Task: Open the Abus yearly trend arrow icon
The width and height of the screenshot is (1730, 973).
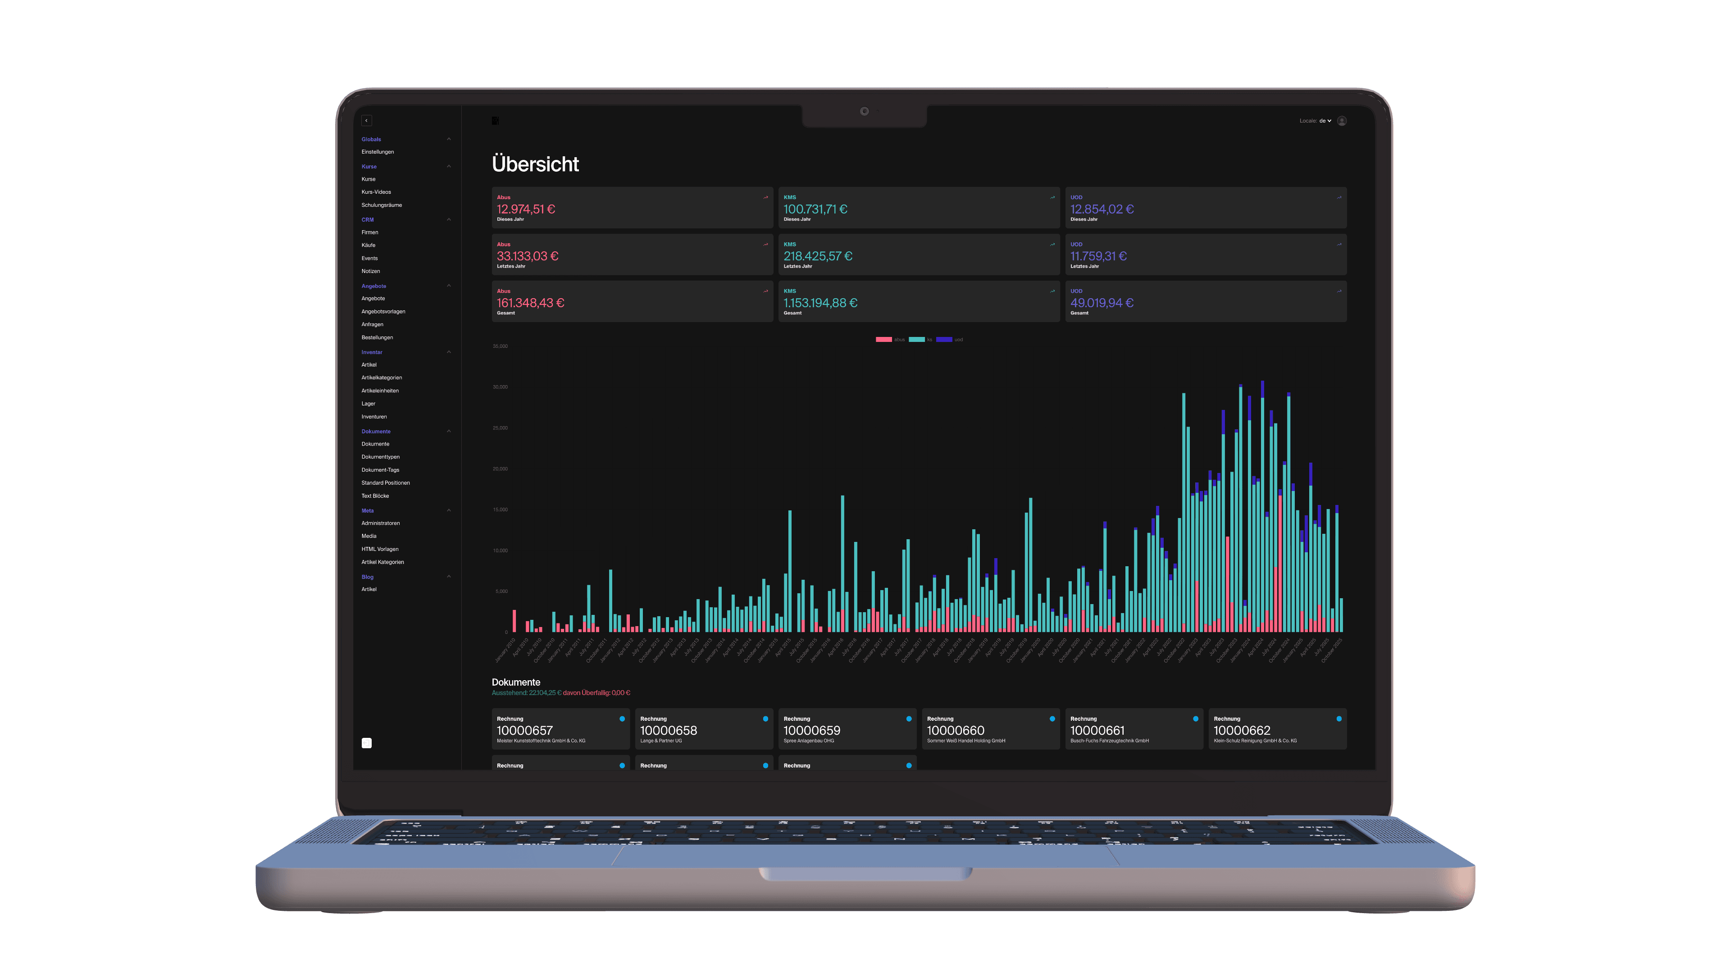Action: coord(765,197)
